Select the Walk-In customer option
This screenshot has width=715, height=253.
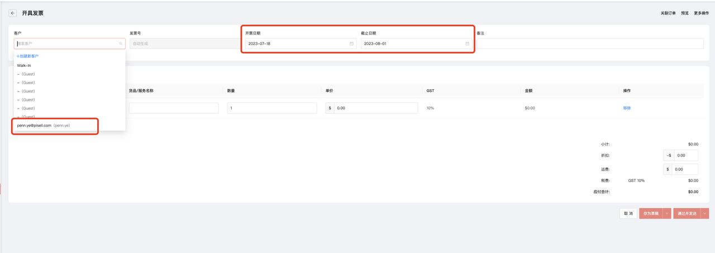pos(70,65)
